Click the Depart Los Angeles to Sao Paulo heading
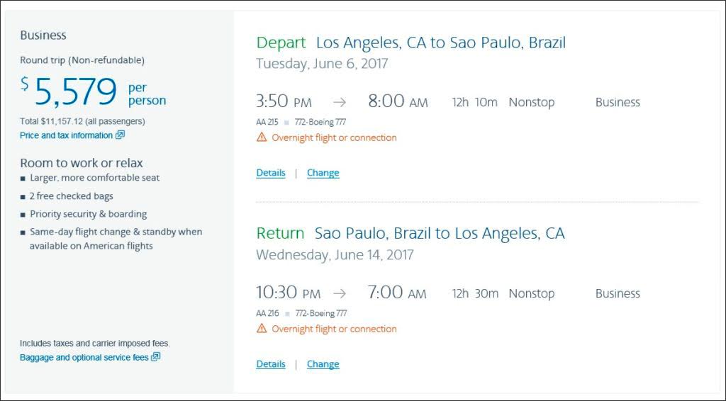The height and width of the screenshot is (401, 726). 411,43
